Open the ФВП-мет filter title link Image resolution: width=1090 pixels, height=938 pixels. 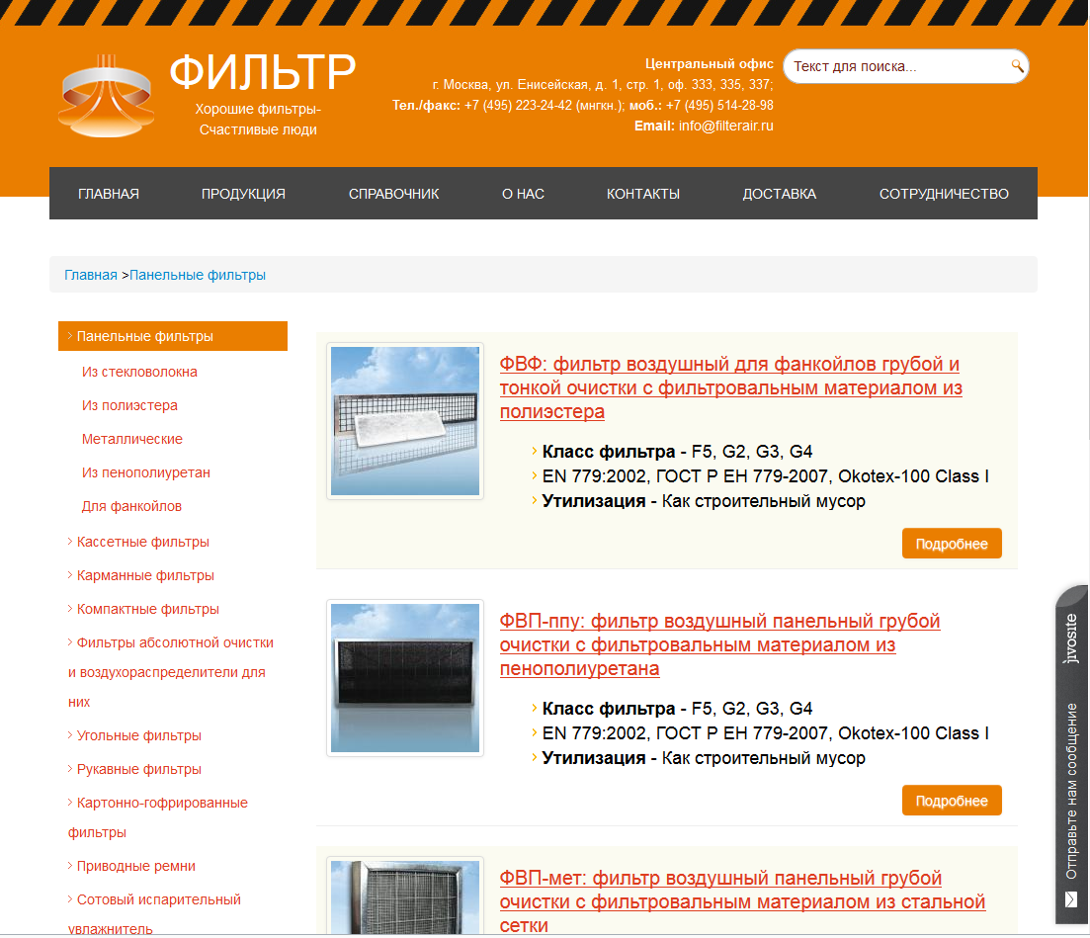coord(742,901)
